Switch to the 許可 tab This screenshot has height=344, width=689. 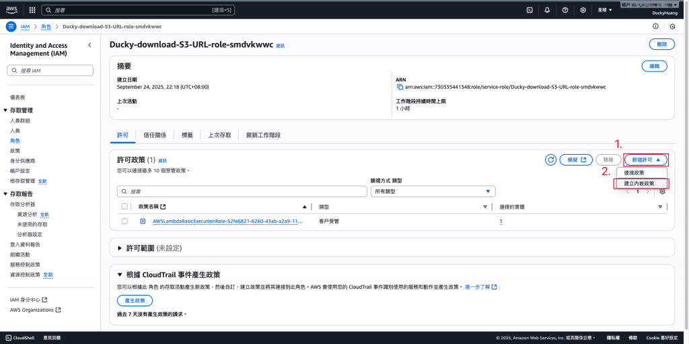[122, 135]
